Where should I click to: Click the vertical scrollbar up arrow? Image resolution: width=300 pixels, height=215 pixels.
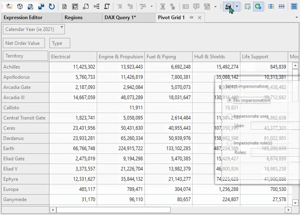click(x=295, y=66)
